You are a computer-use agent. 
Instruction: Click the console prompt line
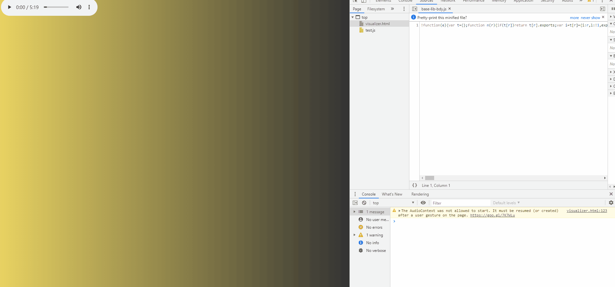pyautogui.click(x=502, y=221)
